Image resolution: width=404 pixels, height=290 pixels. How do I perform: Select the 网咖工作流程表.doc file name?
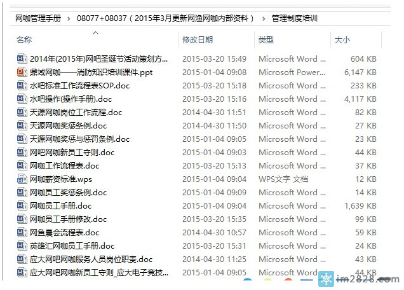click(64, 166)
